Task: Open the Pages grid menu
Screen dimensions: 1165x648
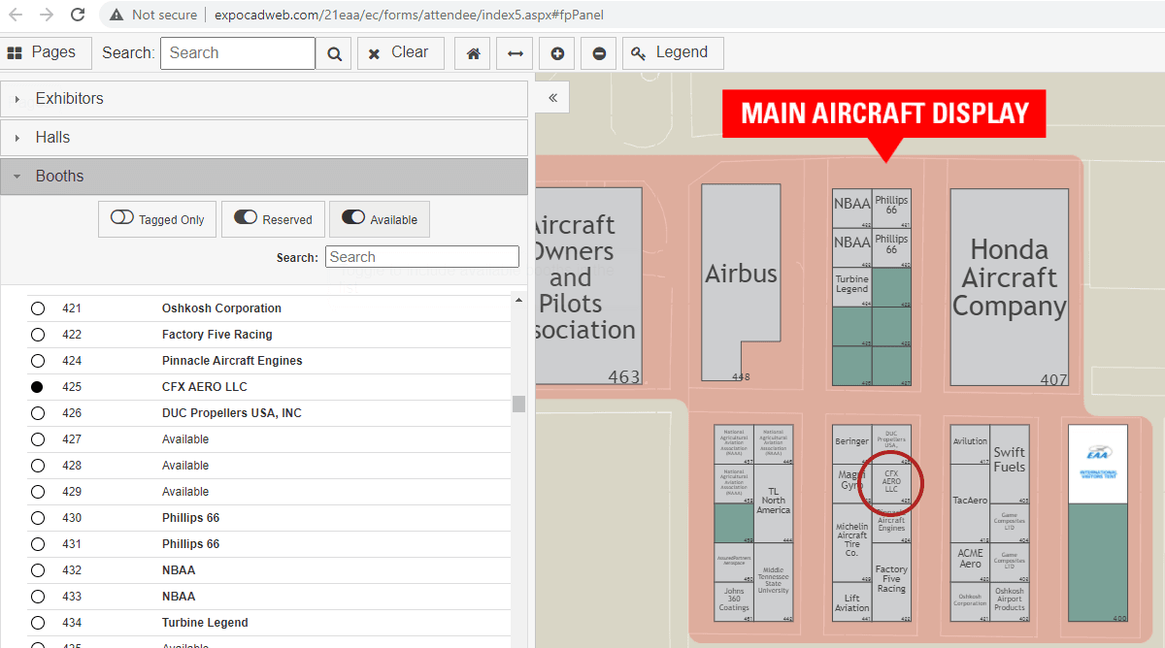Action: (45, 53)
